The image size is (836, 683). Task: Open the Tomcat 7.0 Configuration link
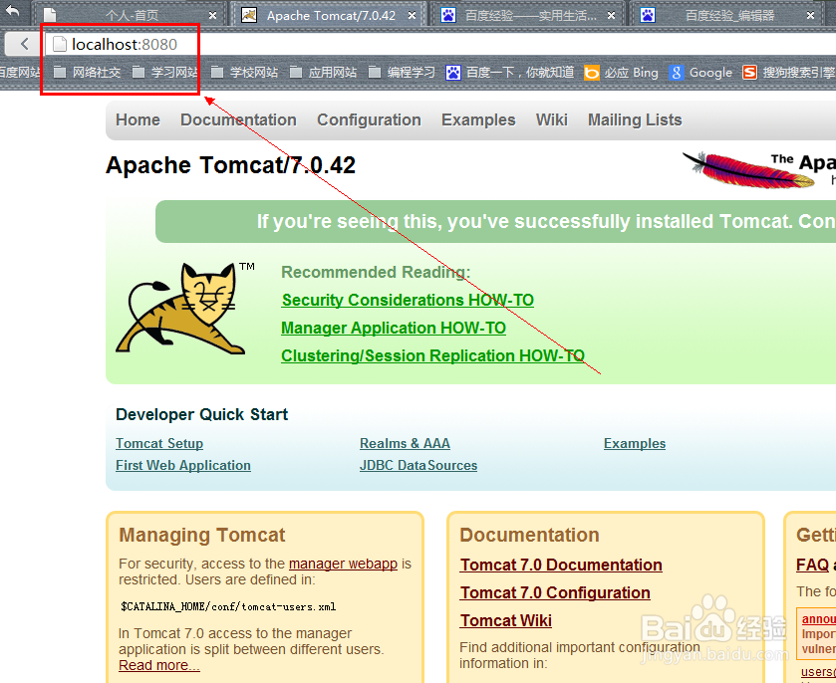click(555, 592)
